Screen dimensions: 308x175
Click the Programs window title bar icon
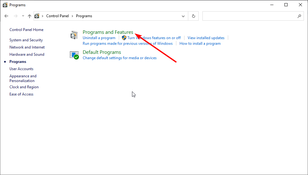[x=5, y=5]
